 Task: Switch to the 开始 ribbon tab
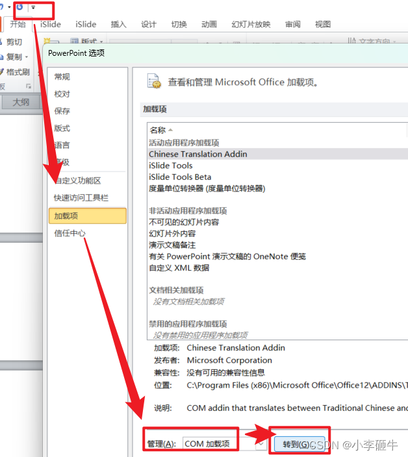pyautogui.click(x=18, y=24)
